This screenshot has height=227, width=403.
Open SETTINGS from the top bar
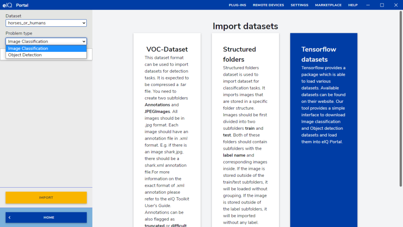click(299, 5)
